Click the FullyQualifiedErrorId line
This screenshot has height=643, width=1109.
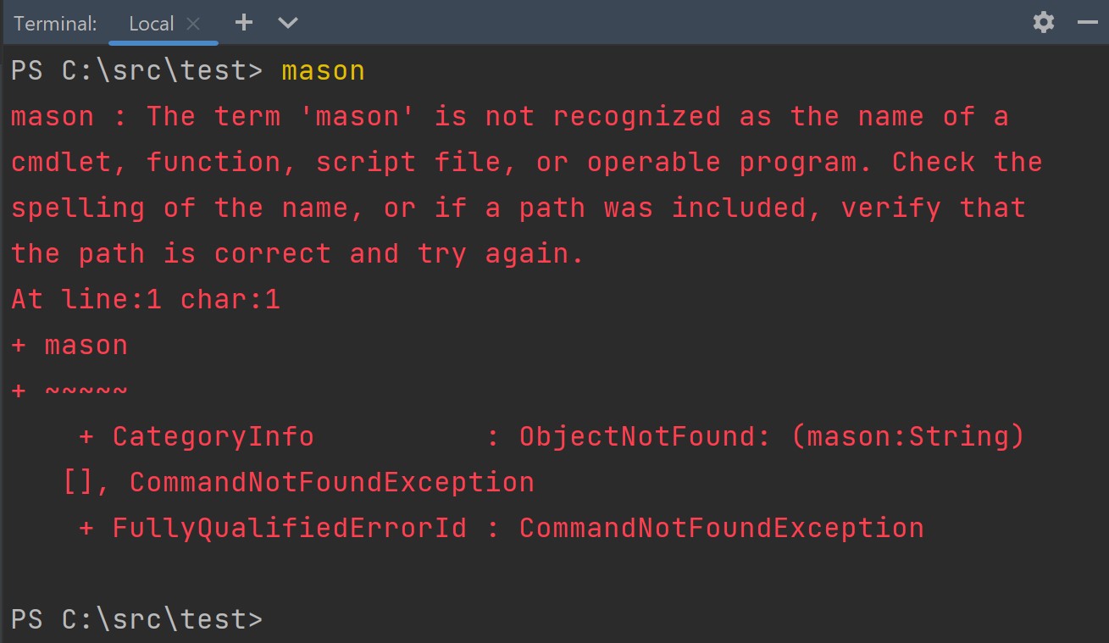click(289, 527)
